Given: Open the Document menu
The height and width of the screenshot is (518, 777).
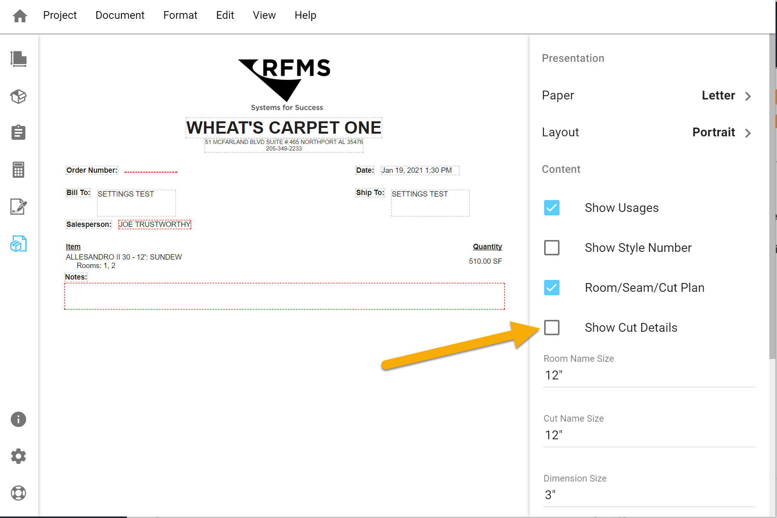Looking at the screenshot, I should [x=120, y=15].
